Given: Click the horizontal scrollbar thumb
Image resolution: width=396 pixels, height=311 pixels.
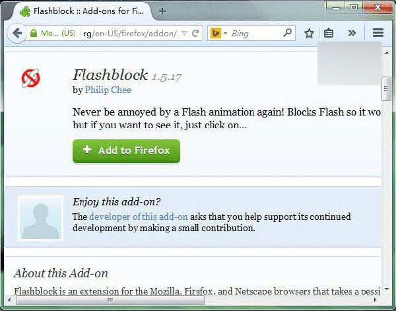Looking at the screenshot, I should 110,300.
